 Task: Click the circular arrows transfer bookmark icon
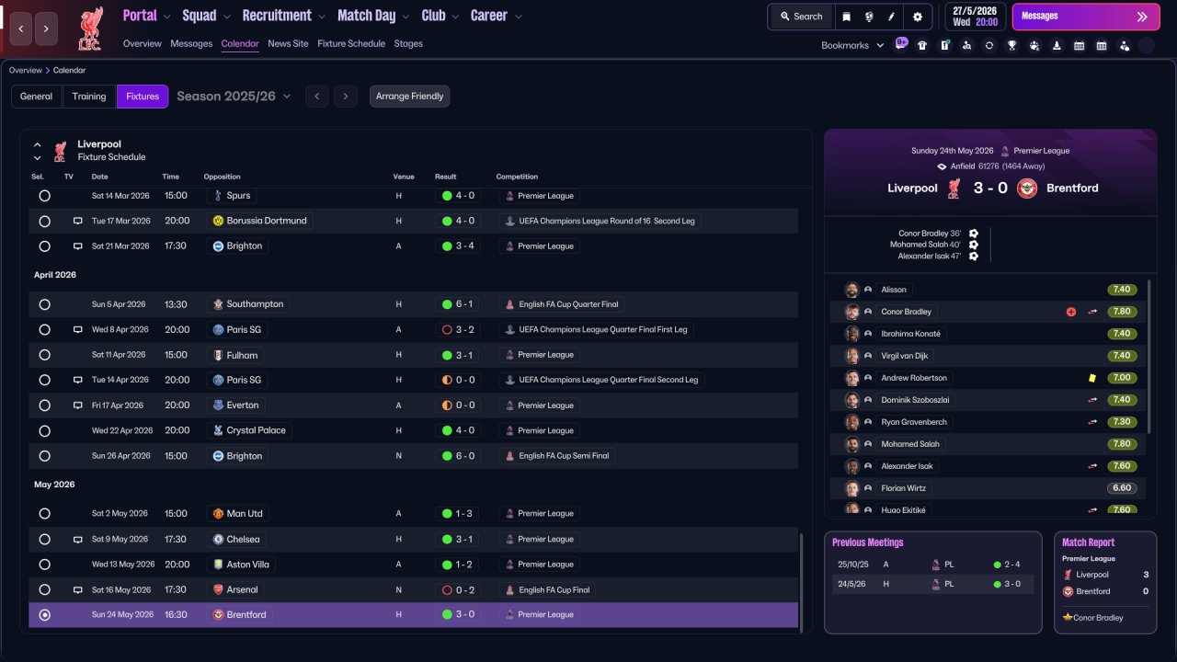coord(989,45)
